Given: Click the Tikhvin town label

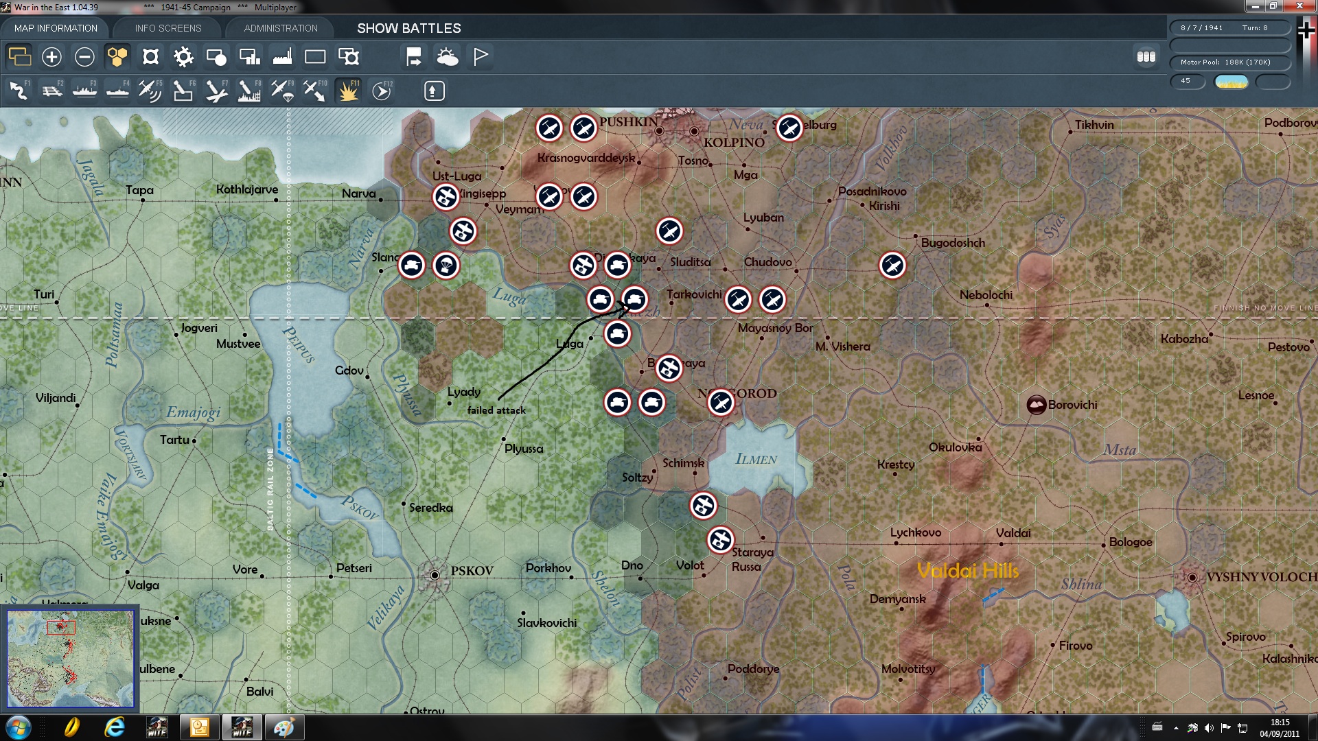Looking at the screenshot, I should 1094,125.
